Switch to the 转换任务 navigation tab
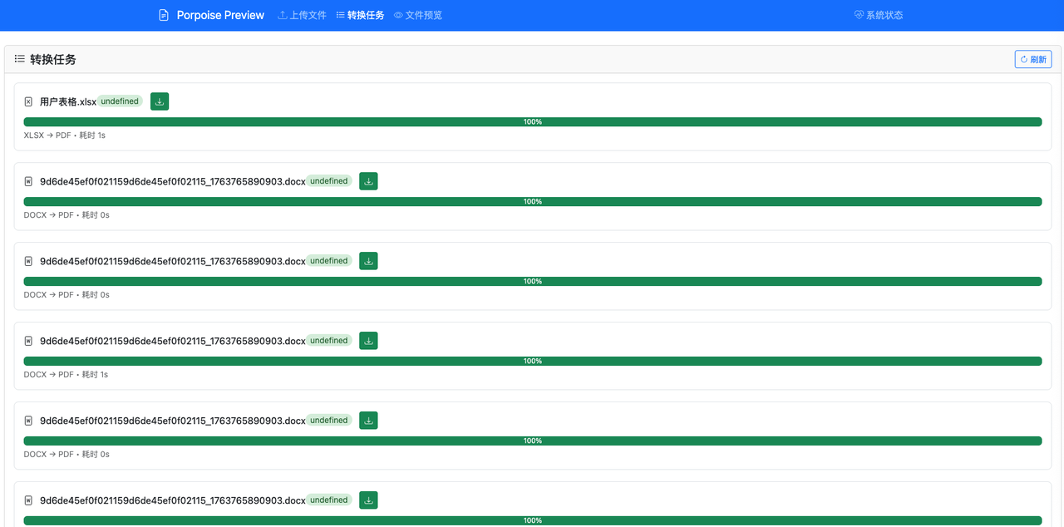 click(360, 15)
